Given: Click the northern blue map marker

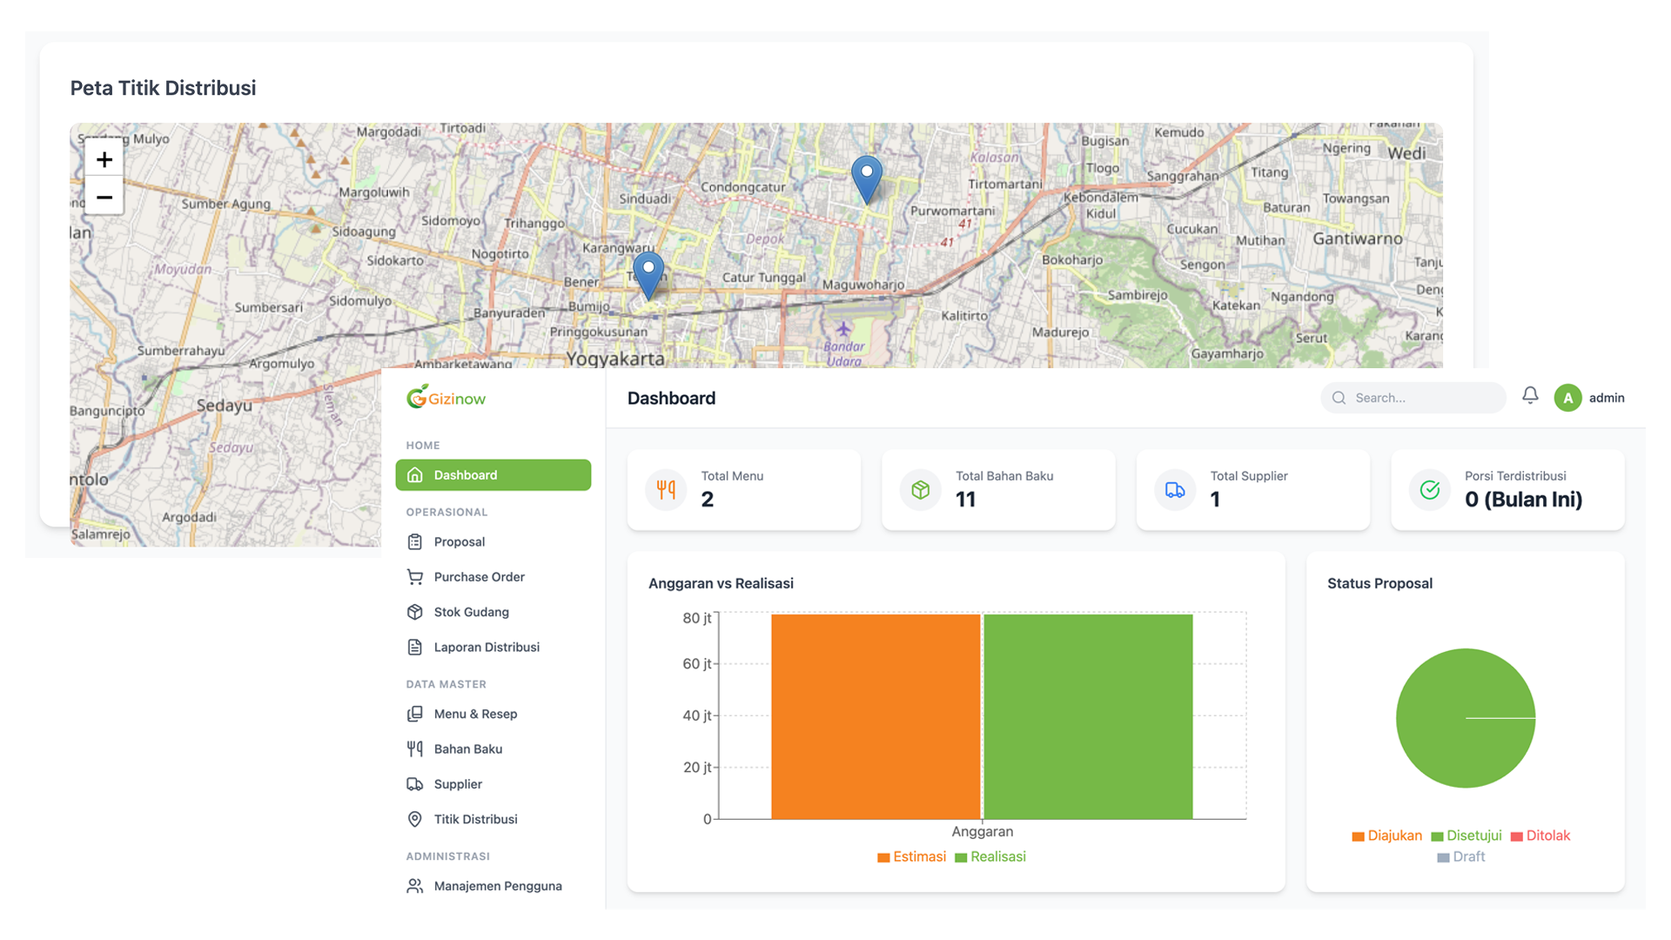Looking at the screenshot, I should click(866, 178).
